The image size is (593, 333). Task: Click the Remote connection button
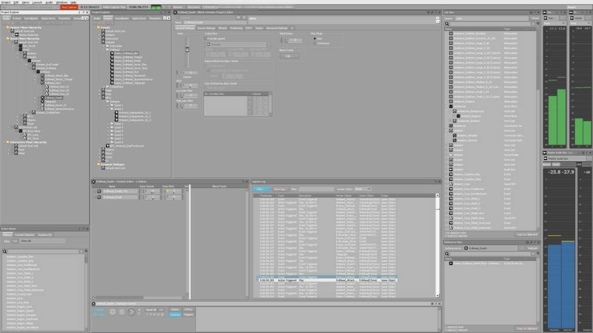(x=178, y=7)
